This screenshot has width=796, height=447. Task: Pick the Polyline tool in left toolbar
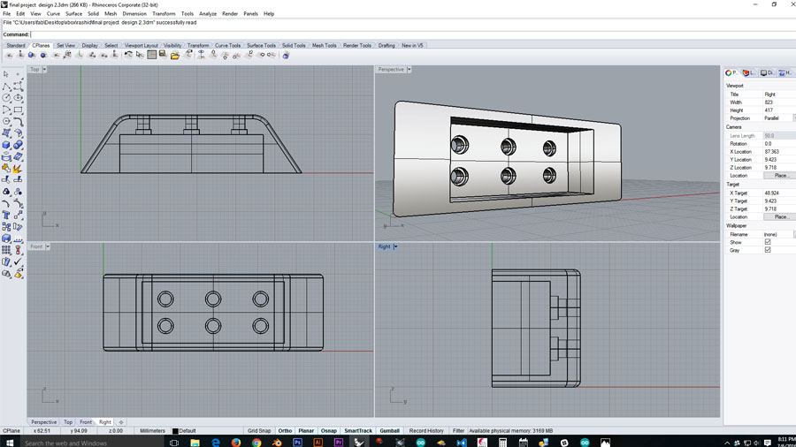[x=6, y=87]
